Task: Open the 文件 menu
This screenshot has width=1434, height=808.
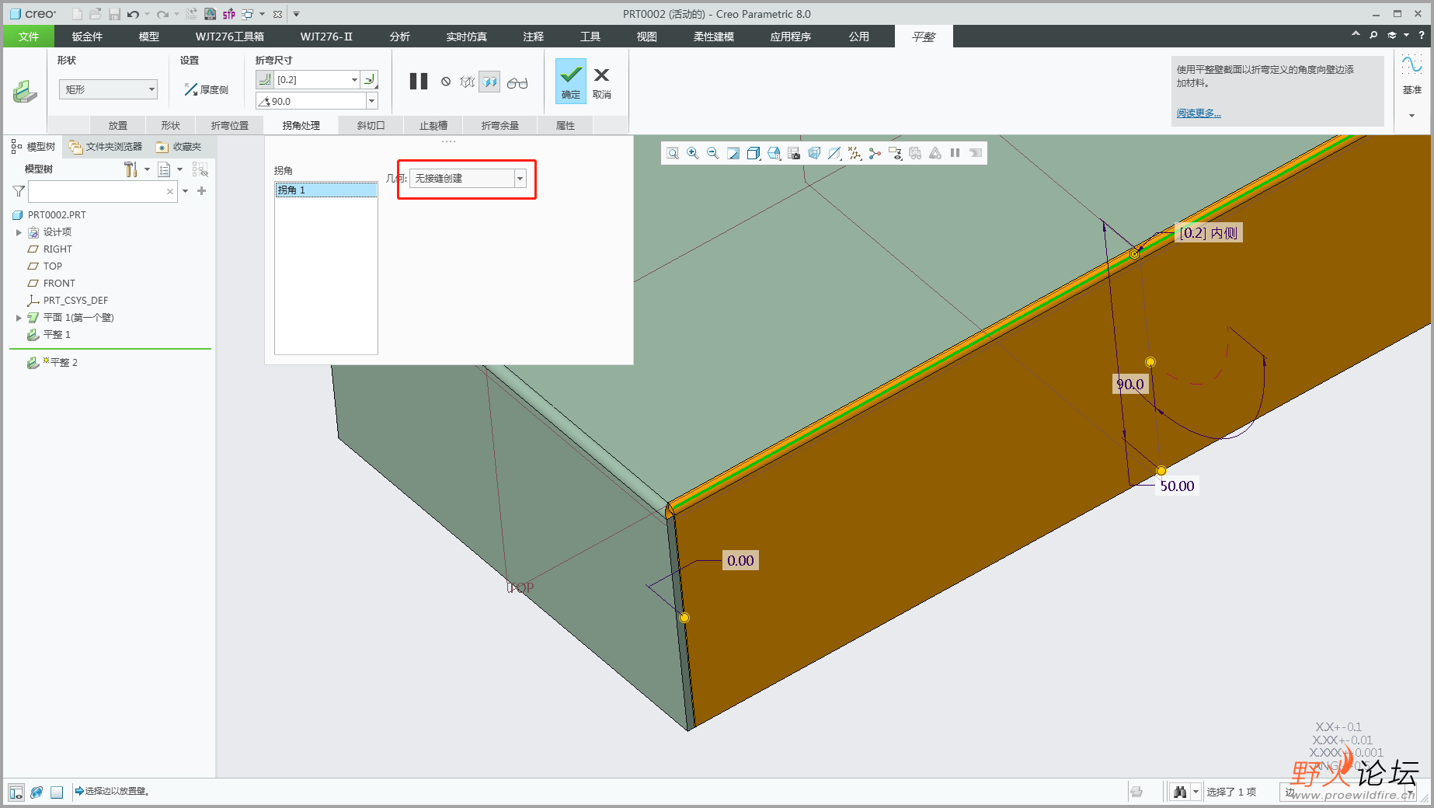Action: (x=29, y=37)
